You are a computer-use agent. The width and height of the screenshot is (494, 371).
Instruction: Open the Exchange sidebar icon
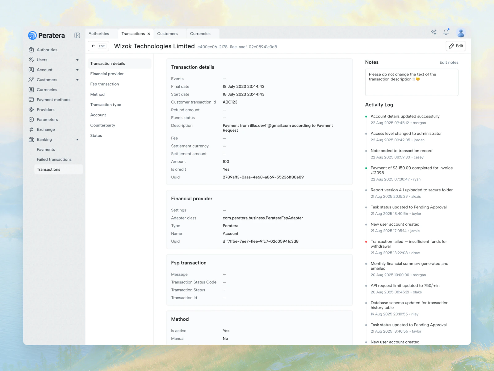31,130
